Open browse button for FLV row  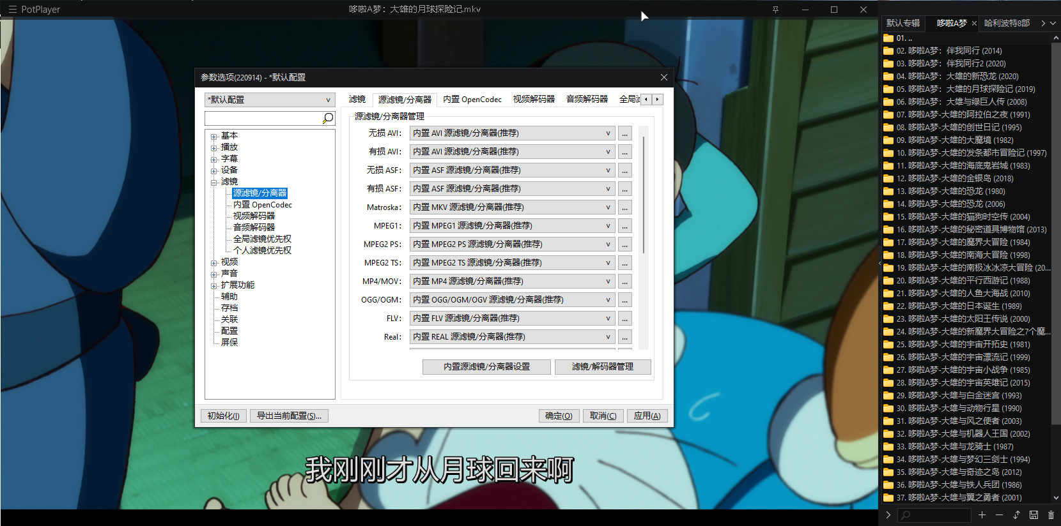625,319
